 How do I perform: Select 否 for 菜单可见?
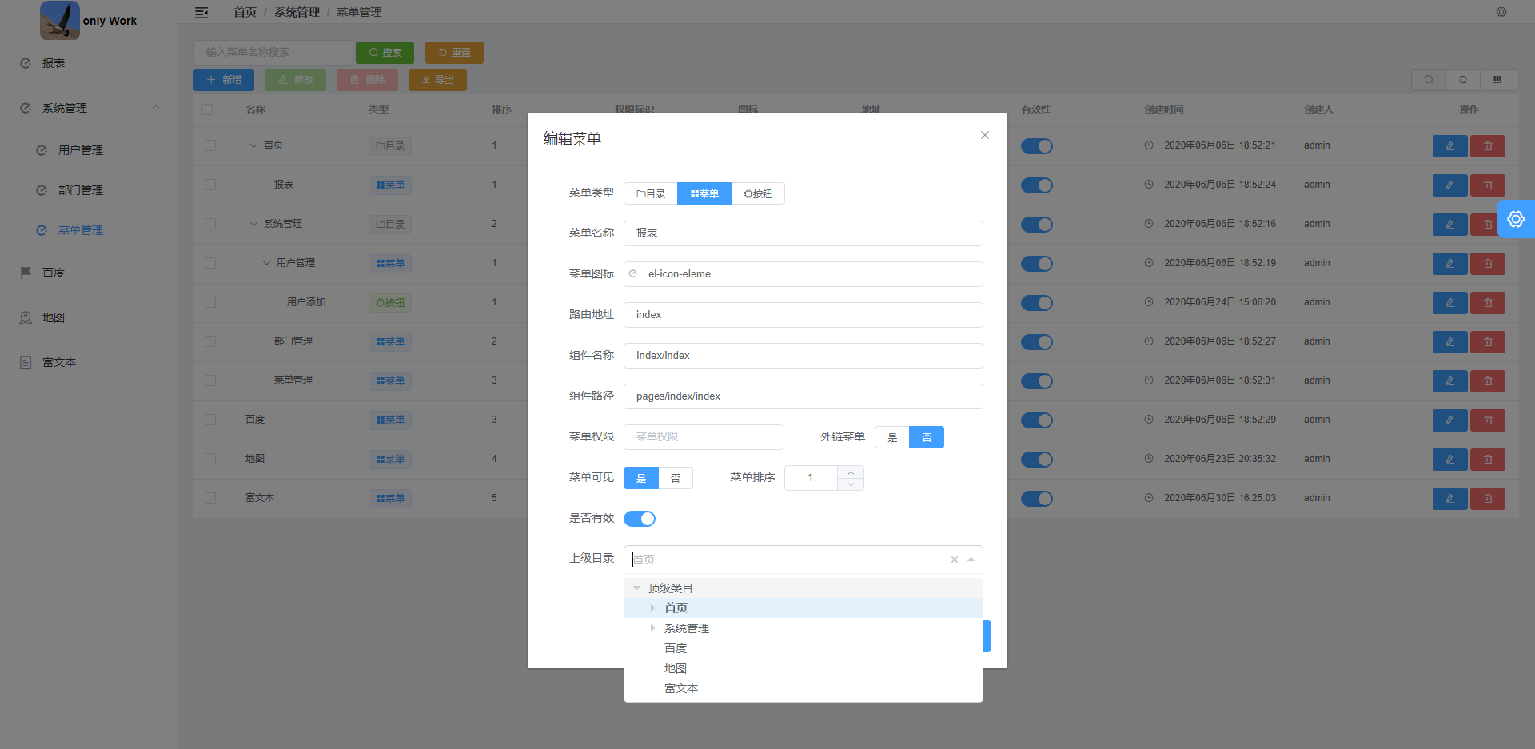[x=676, y=478]
